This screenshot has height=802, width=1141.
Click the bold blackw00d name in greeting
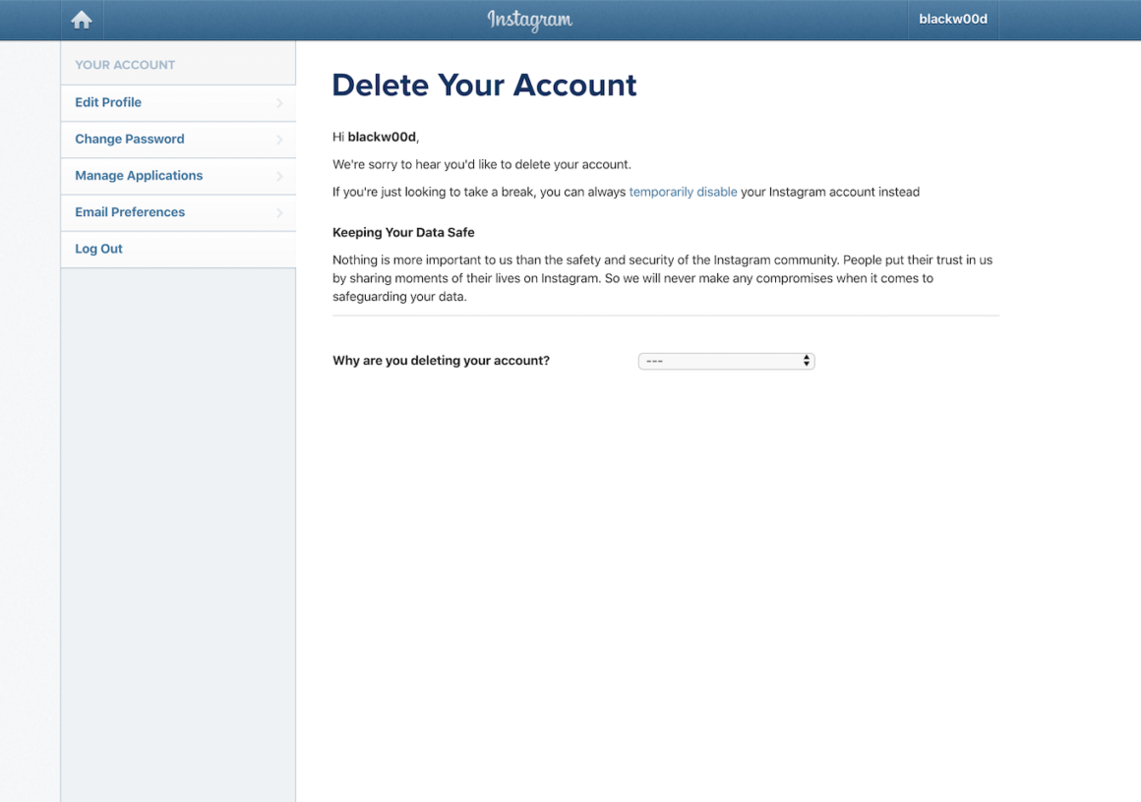point(382,137)
